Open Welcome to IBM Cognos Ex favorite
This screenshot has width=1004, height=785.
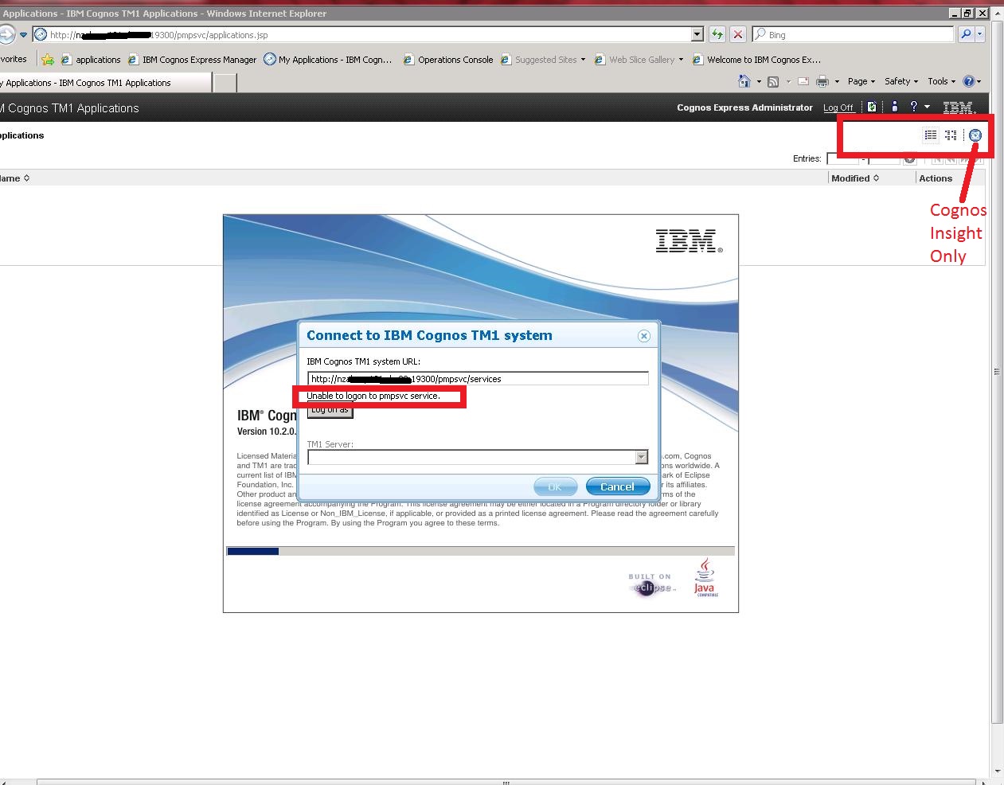[x=756, y=59]
